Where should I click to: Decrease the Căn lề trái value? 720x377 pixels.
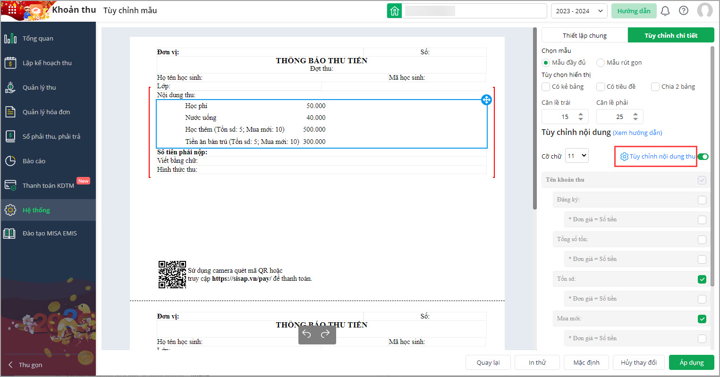(581, 119)
